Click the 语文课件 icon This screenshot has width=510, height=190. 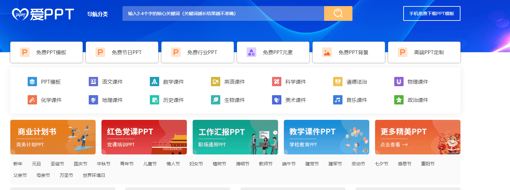tap(93, 82)
